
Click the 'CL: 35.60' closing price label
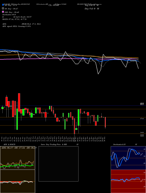pos(54,5)
